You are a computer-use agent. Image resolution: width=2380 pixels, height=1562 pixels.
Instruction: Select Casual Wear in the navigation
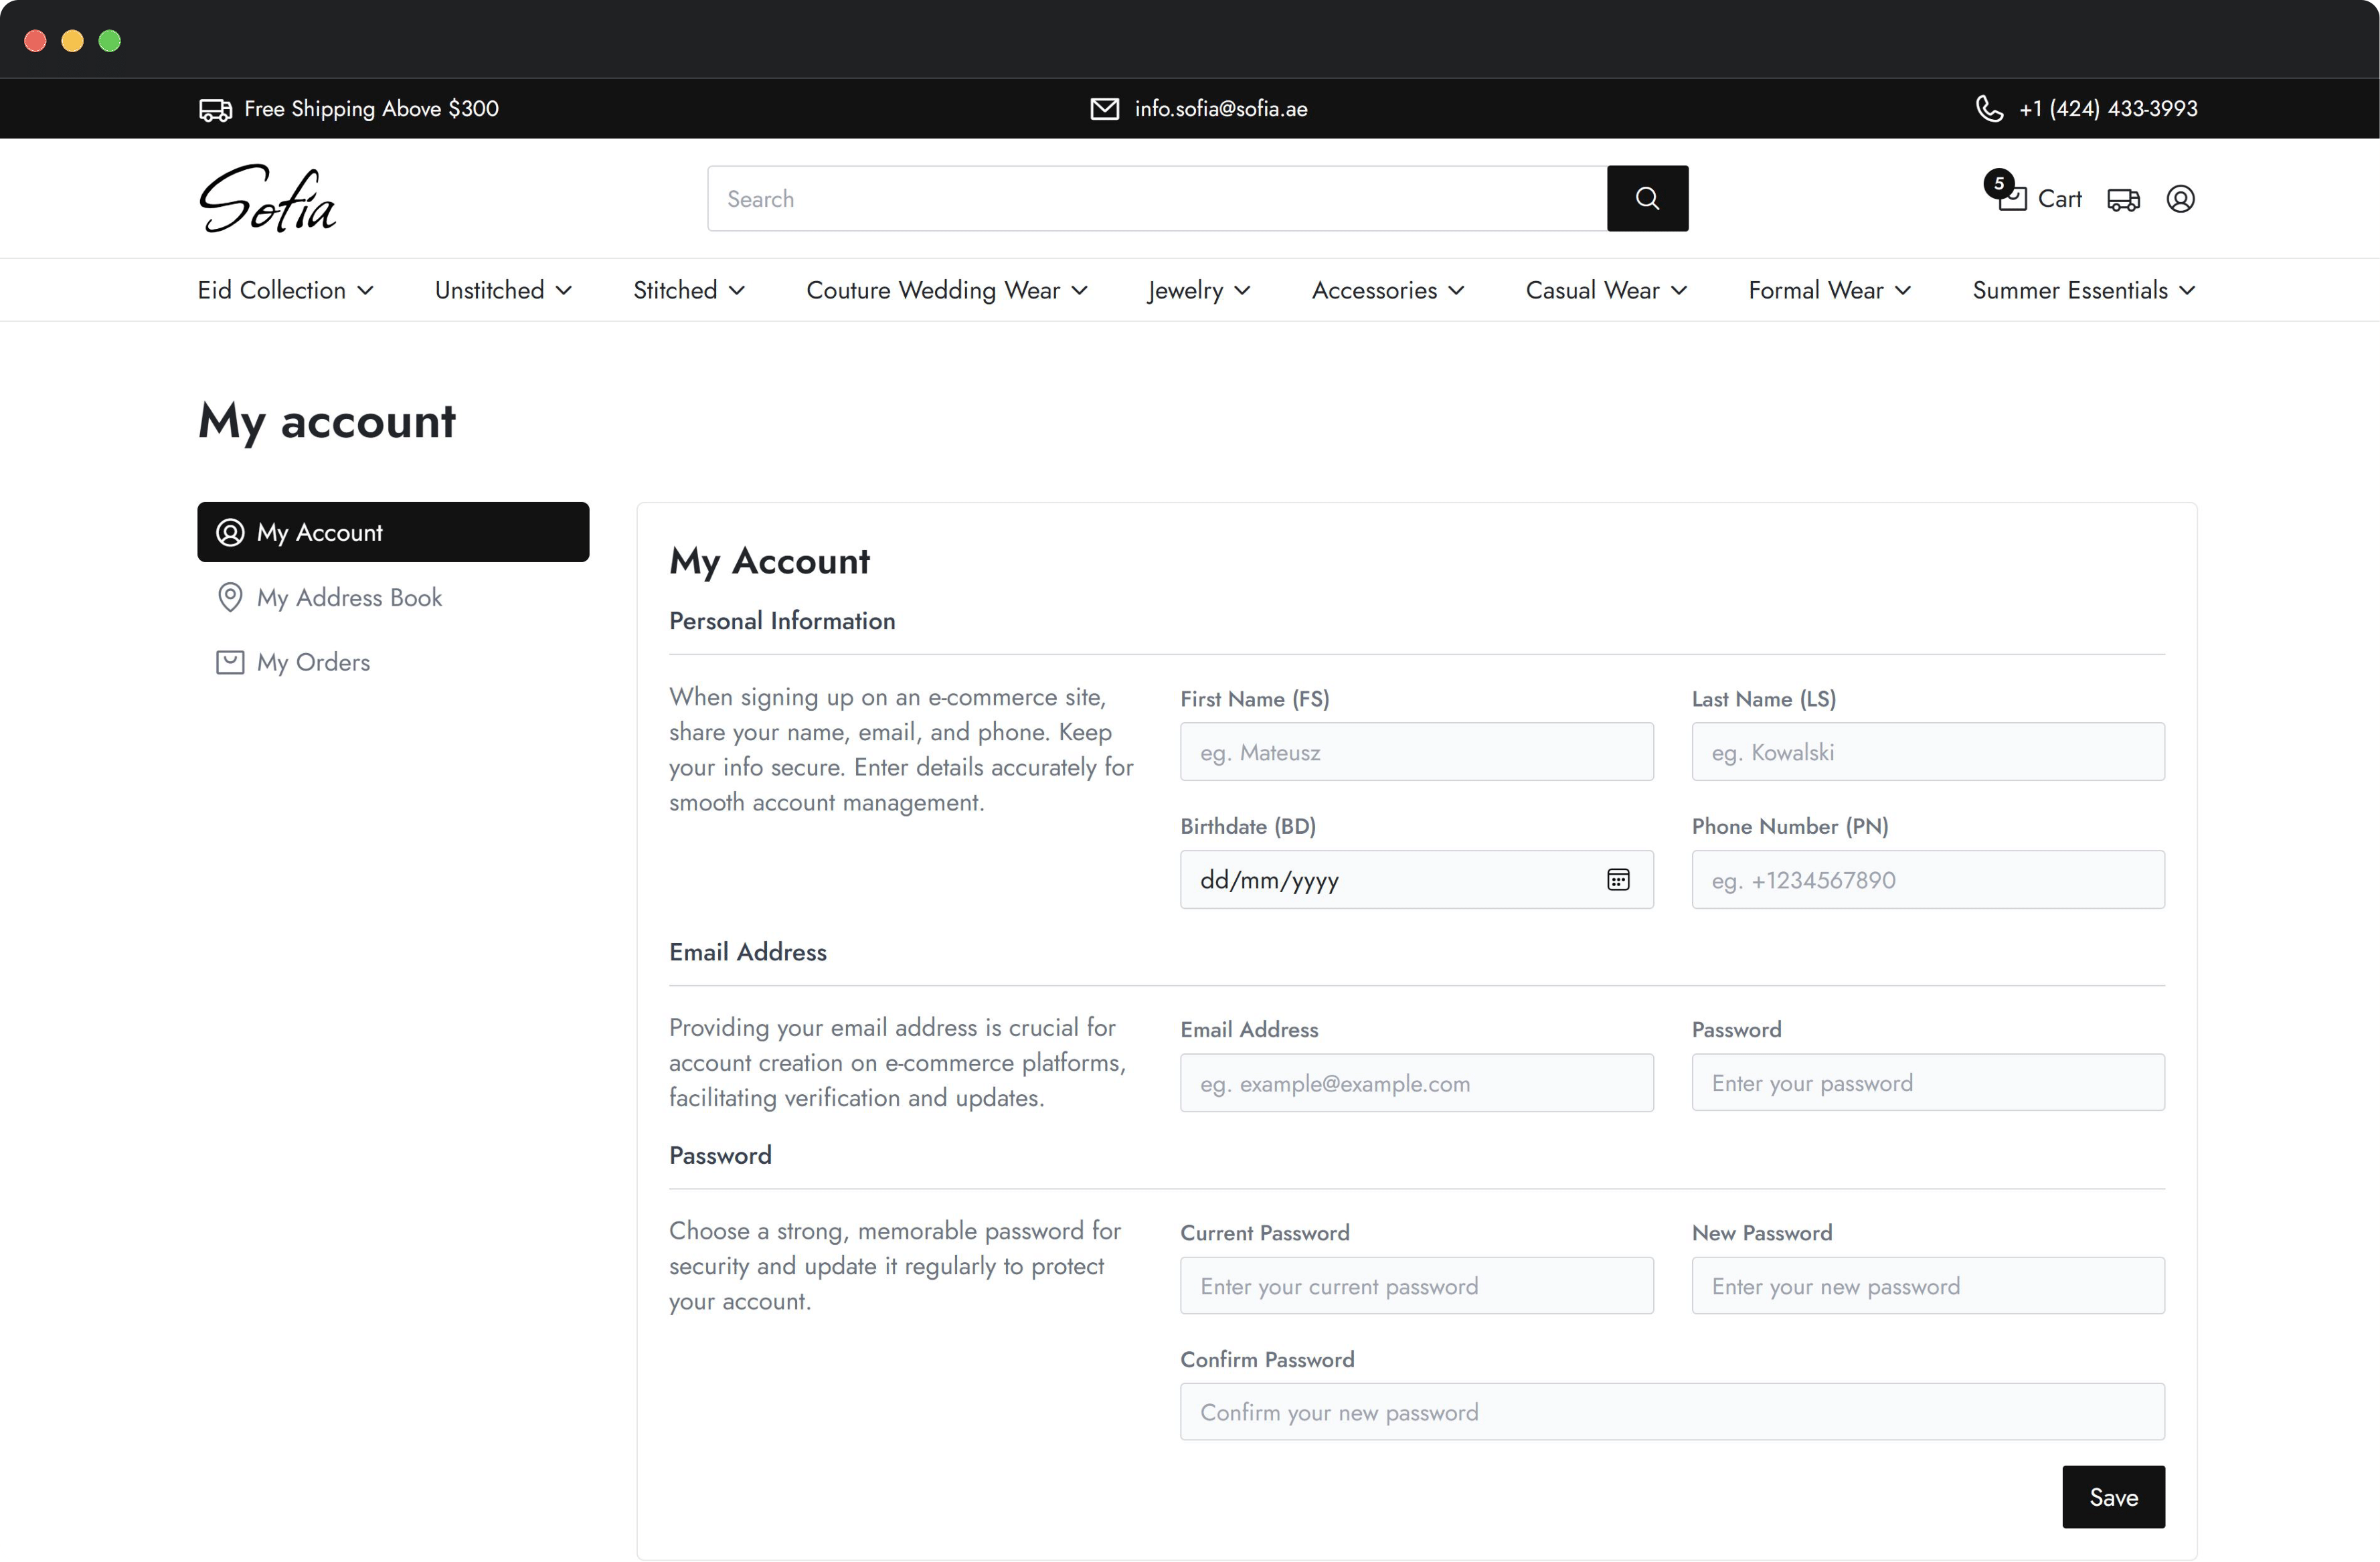tap(1604, 290)
